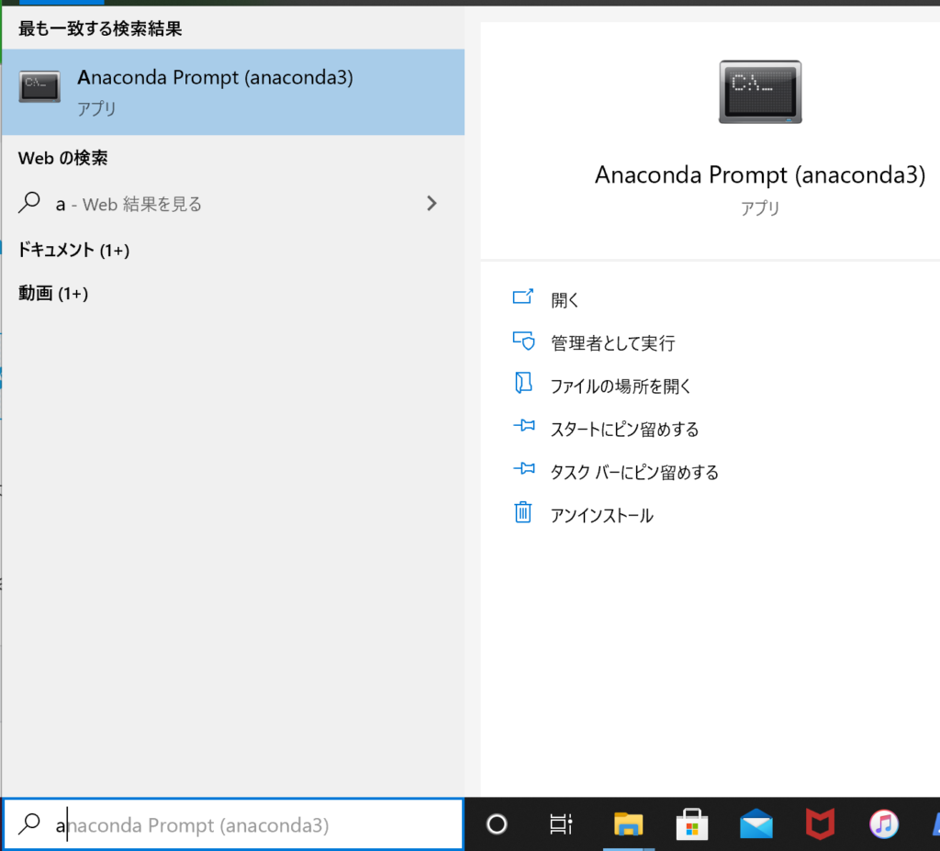Select 管理者として実行 option
940x851 pixels.
[612, 343]
